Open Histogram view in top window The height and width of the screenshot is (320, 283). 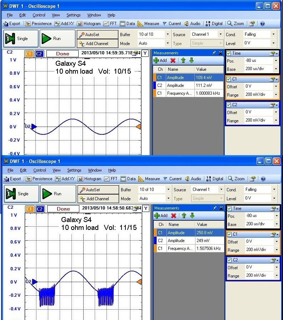point(89,24)
